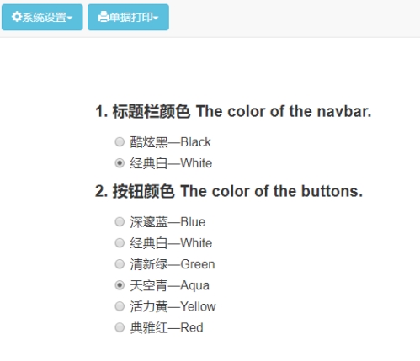Select the 天空青—Aqua radio circle
This screenshot has width=420, height=361.
coord(120,285)
